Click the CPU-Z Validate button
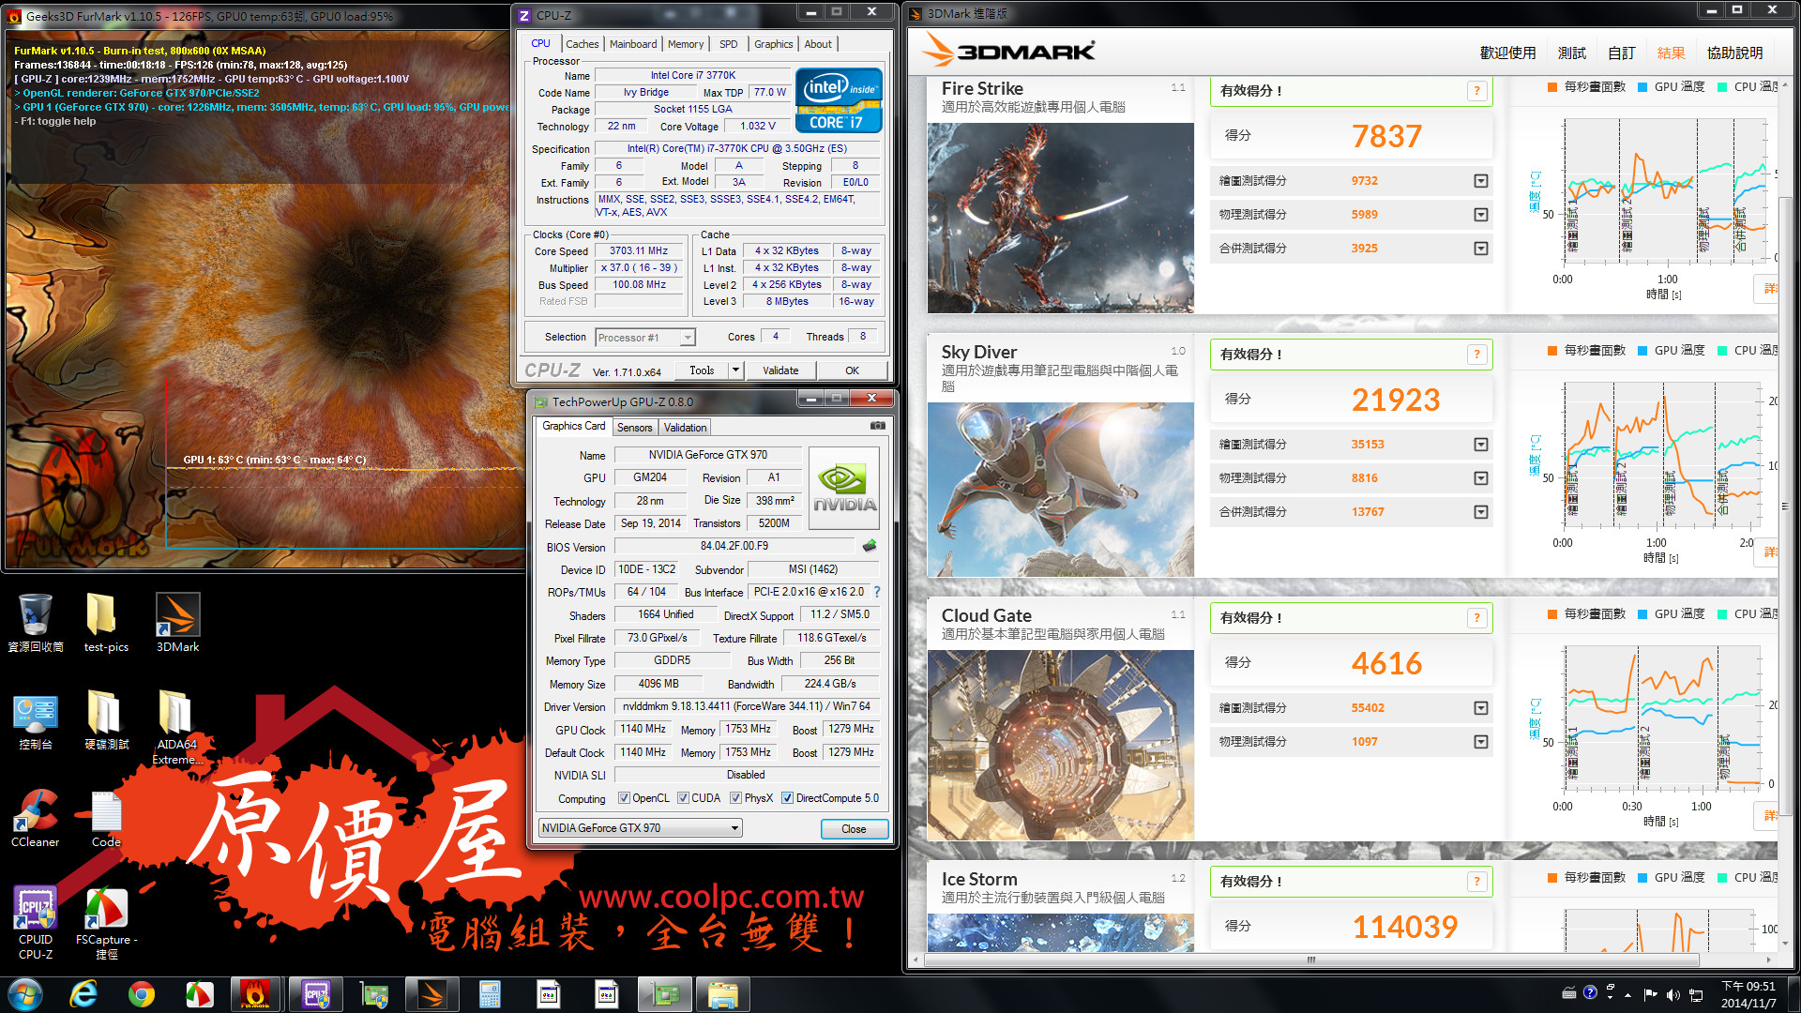Image resolution: width=1801 pixels, height=1013 pixels. 780,370
